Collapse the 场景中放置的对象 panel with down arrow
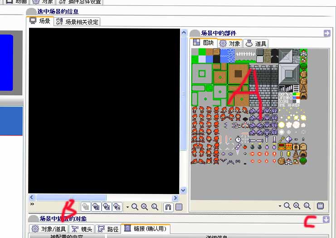The height and width of the screenshot is (238, 336). [x=326, y=219]
